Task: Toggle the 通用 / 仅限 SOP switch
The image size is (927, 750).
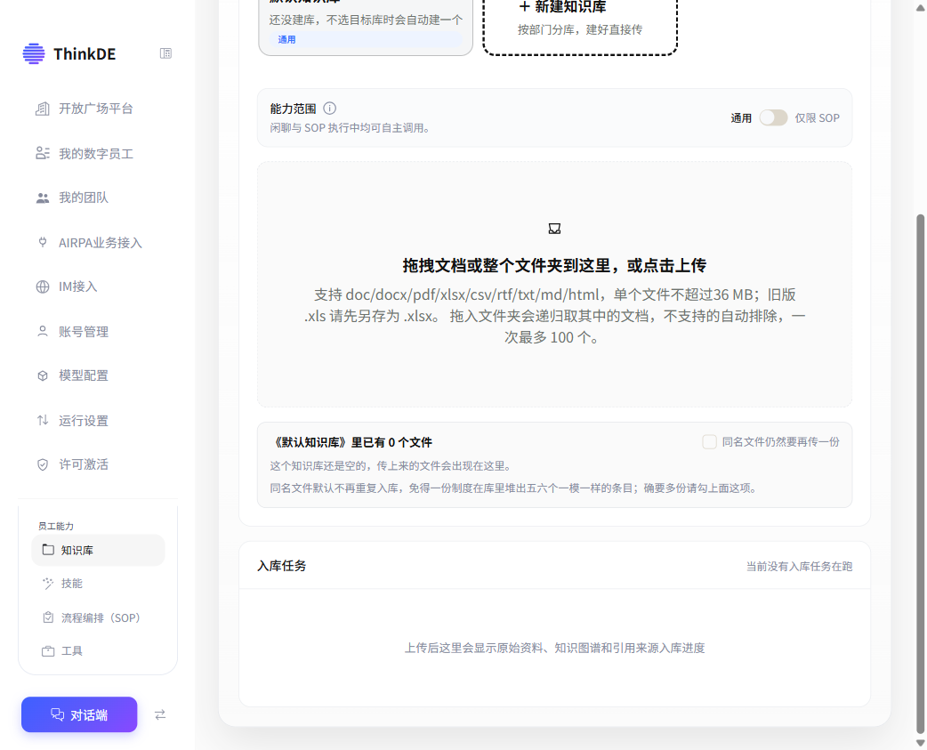Action: 773,117
